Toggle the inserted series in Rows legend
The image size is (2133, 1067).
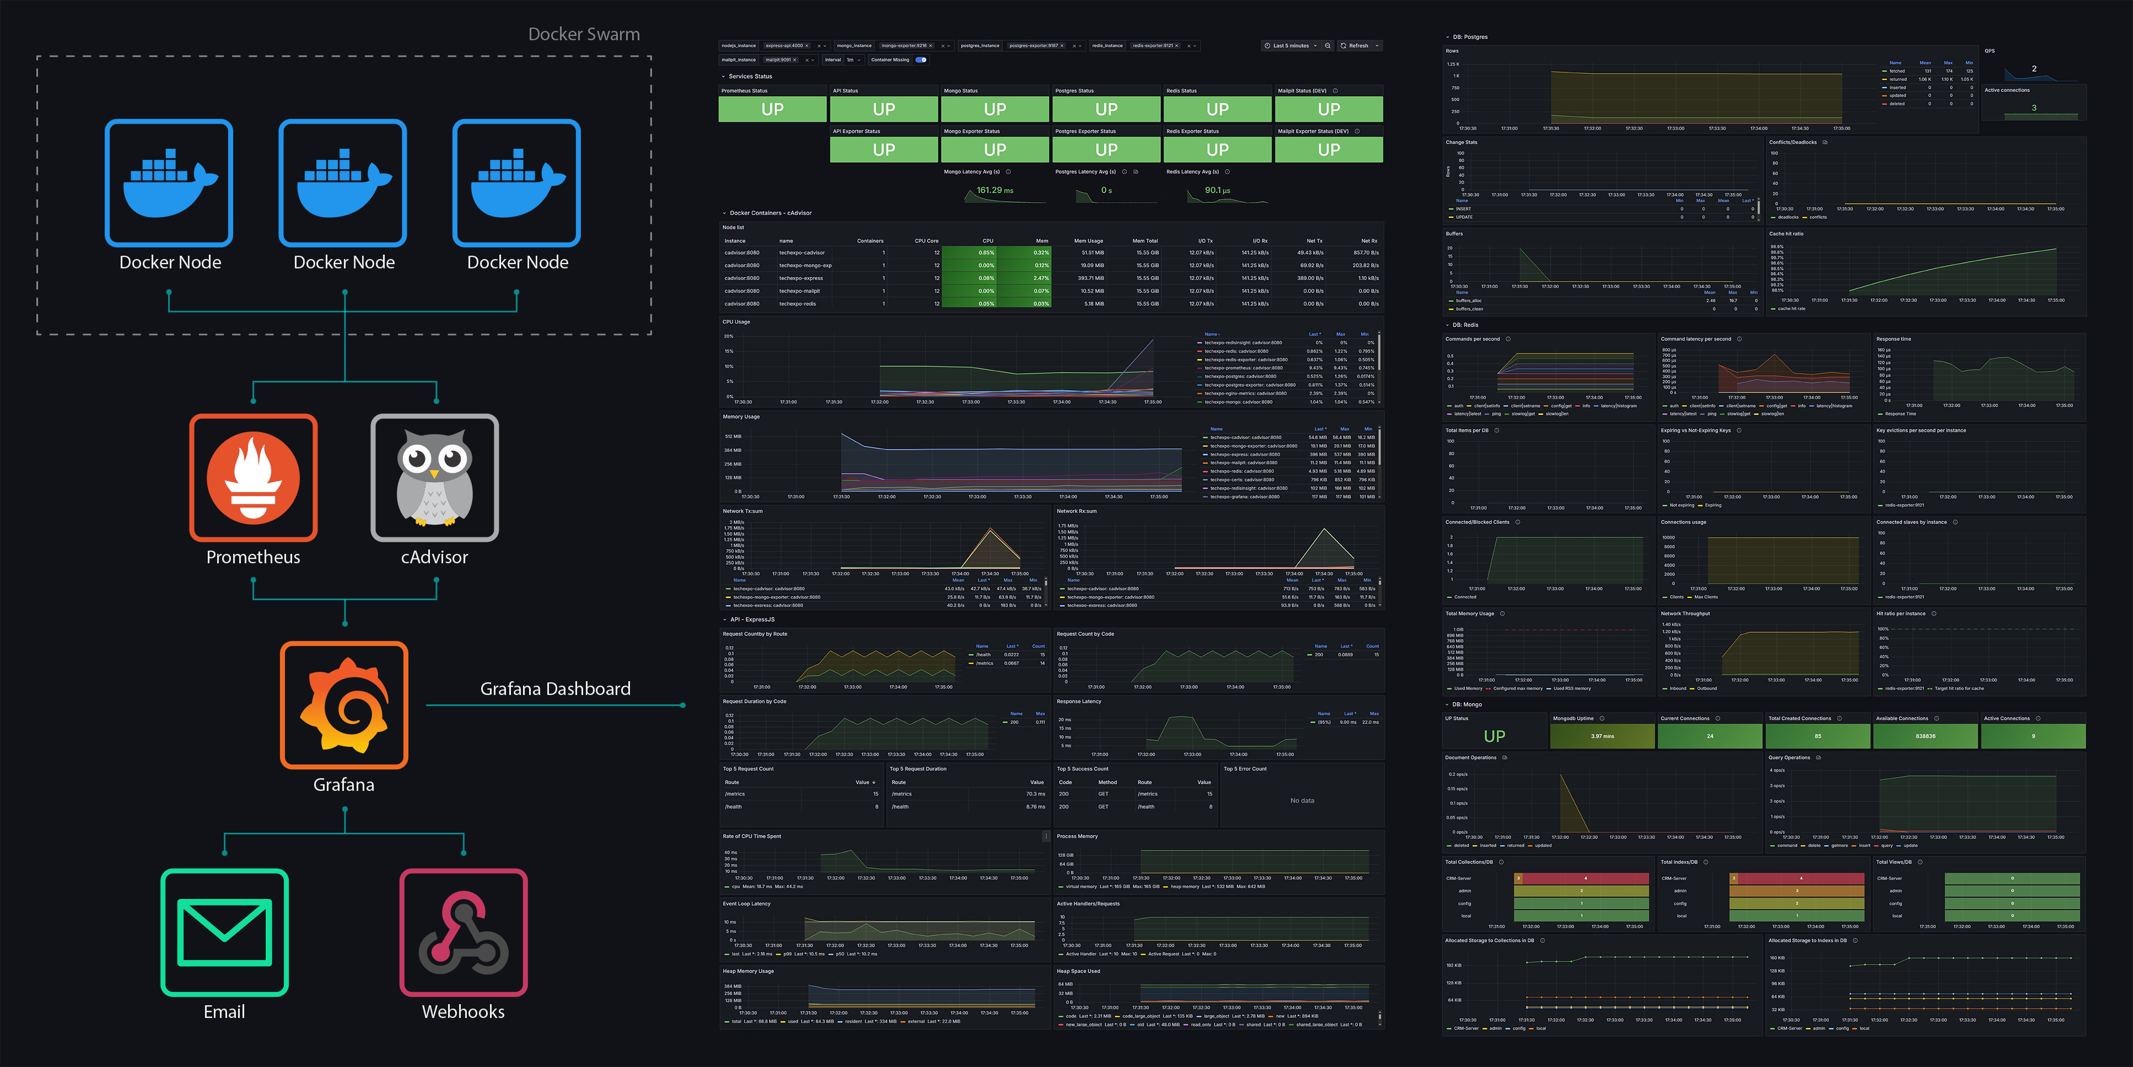click(1894, 88)
